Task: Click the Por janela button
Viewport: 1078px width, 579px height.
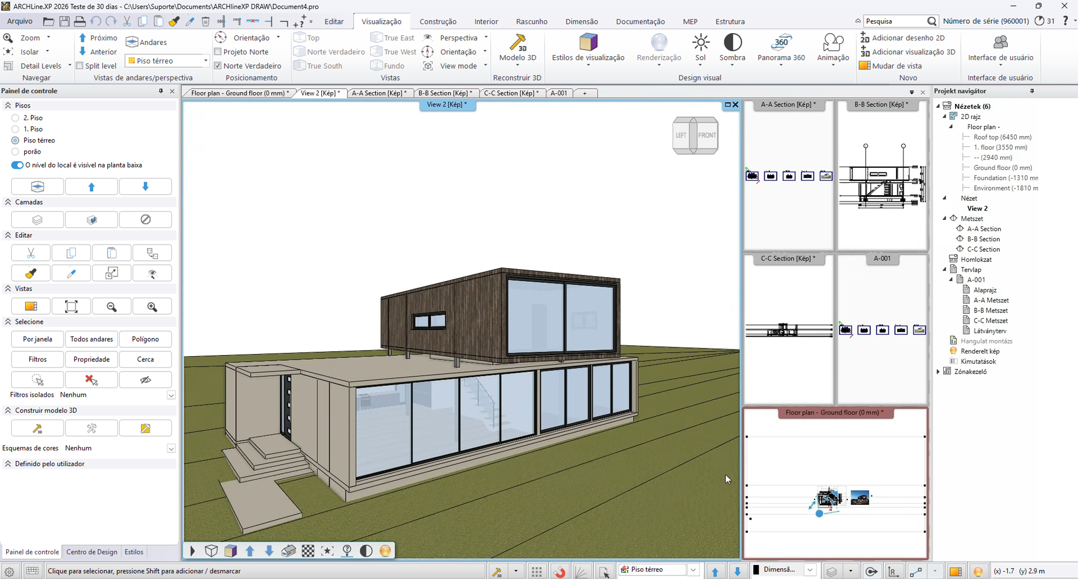Action: (x=38, y=339)
